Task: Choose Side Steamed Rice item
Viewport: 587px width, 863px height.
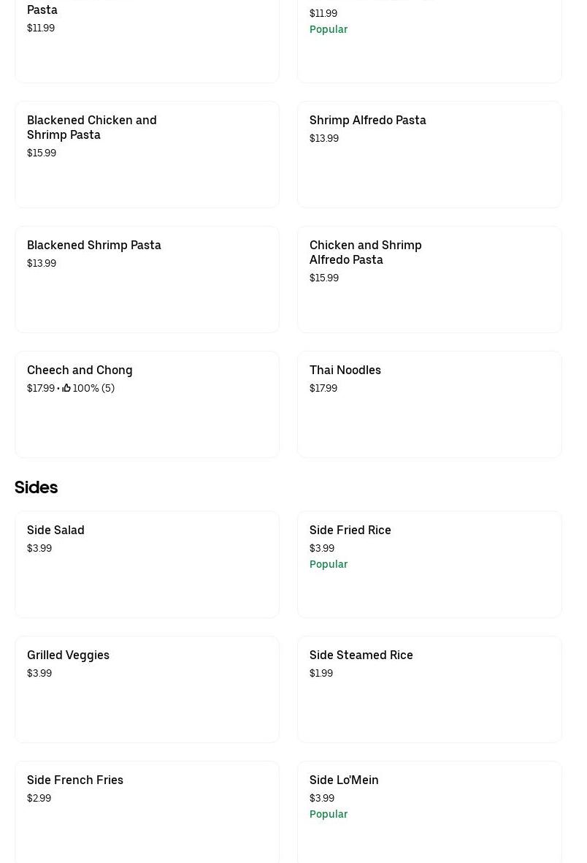Action: [x=429, y=689]
